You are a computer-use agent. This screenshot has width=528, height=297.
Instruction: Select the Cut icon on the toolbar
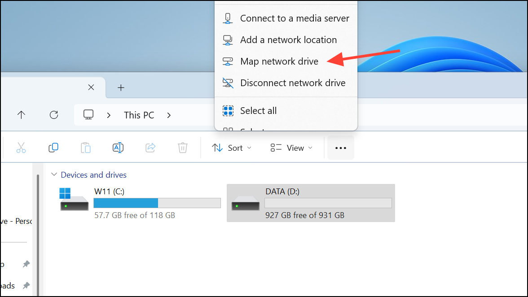click(21, 147)
